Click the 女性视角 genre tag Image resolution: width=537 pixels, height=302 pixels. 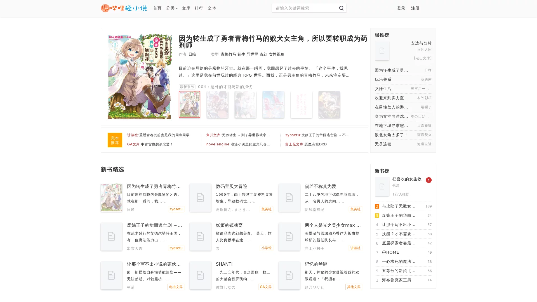pyautogui.click(x=276, y=54)
